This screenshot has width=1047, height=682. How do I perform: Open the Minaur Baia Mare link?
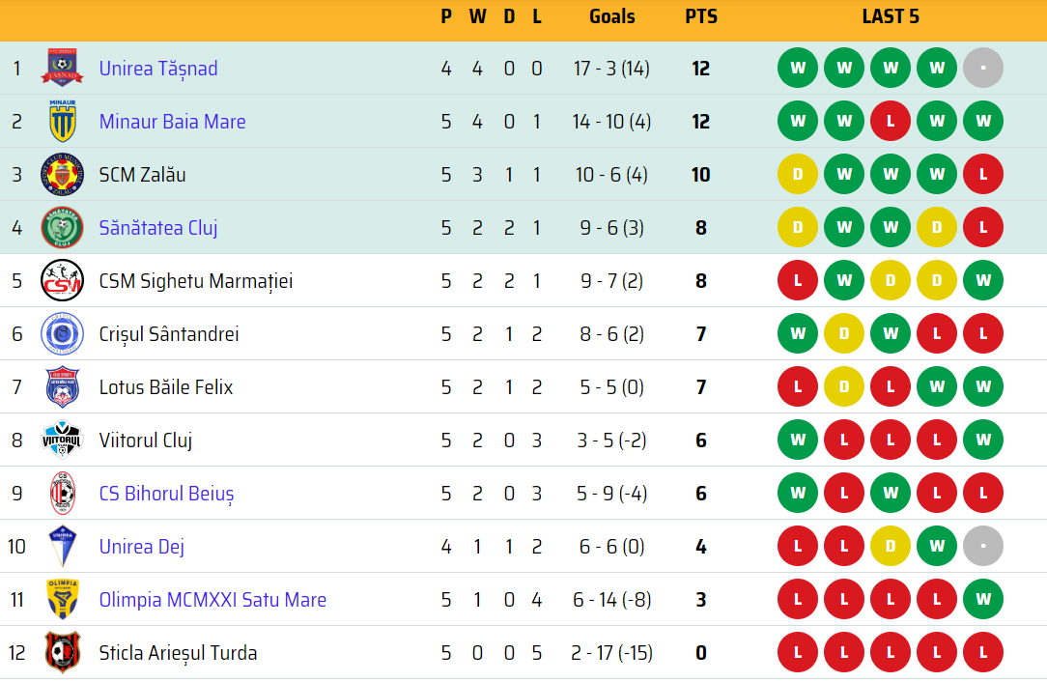coord(172,122)
